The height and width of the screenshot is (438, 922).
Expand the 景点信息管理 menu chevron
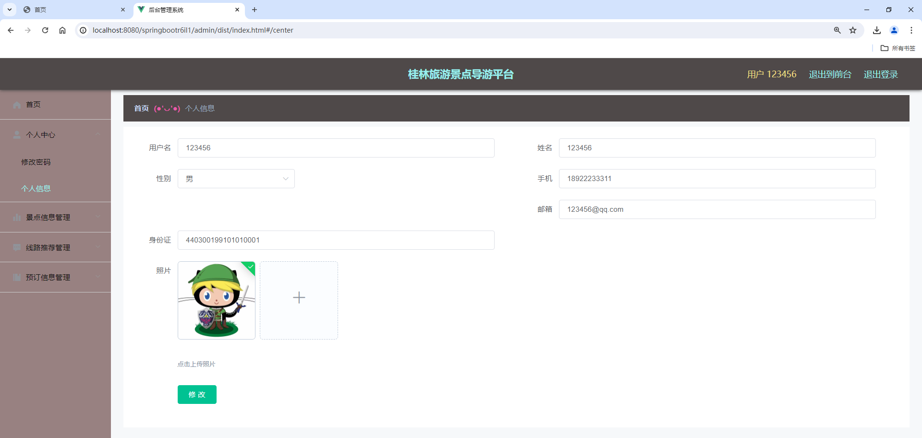click(x=98, y=217)
